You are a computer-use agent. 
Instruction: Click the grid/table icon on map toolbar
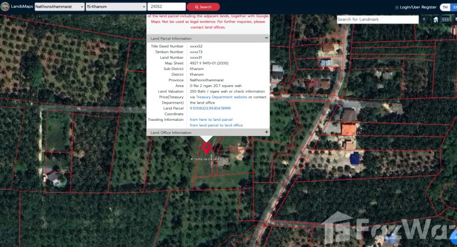pyautogui.click(x=445, y=20)
